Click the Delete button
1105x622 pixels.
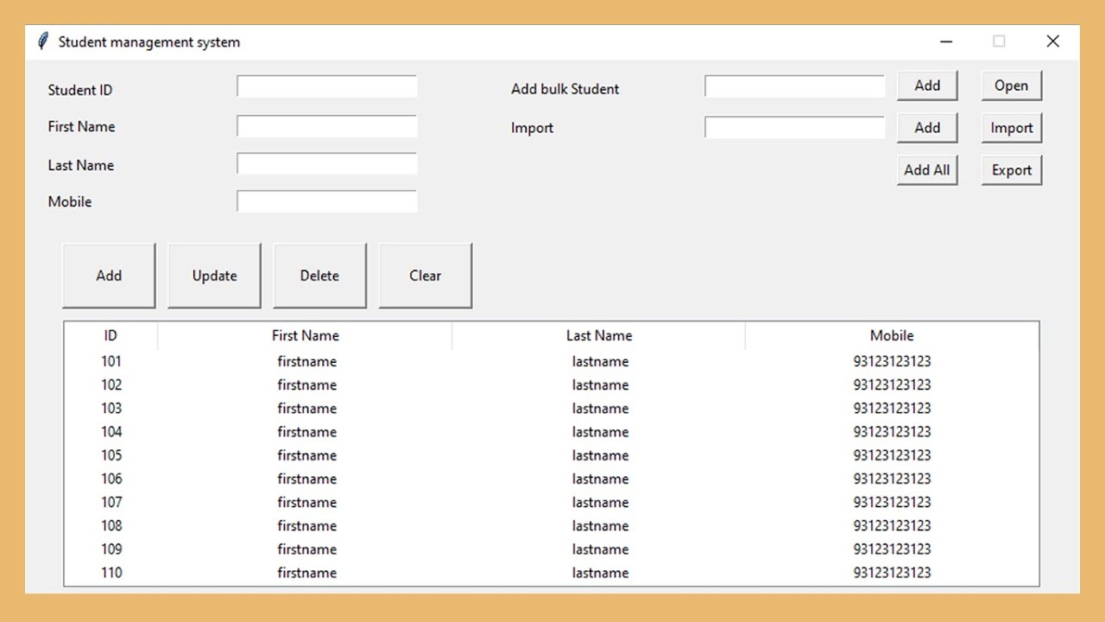pyautogui.click(x=319, y=276)
